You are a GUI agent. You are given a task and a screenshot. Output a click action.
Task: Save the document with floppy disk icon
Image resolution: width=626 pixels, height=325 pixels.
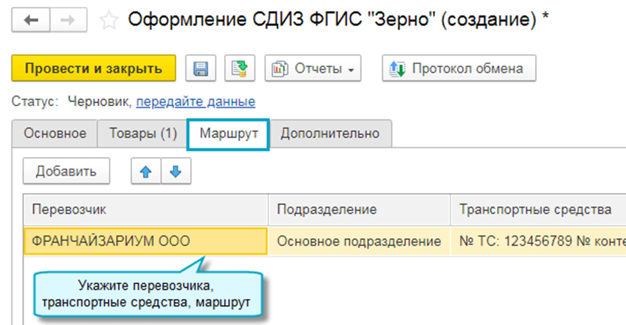point(201,68)
